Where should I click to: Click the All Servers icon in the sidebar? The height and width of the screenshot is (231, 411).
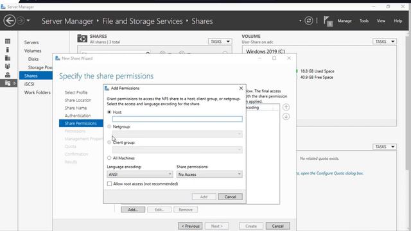[8, 58]
